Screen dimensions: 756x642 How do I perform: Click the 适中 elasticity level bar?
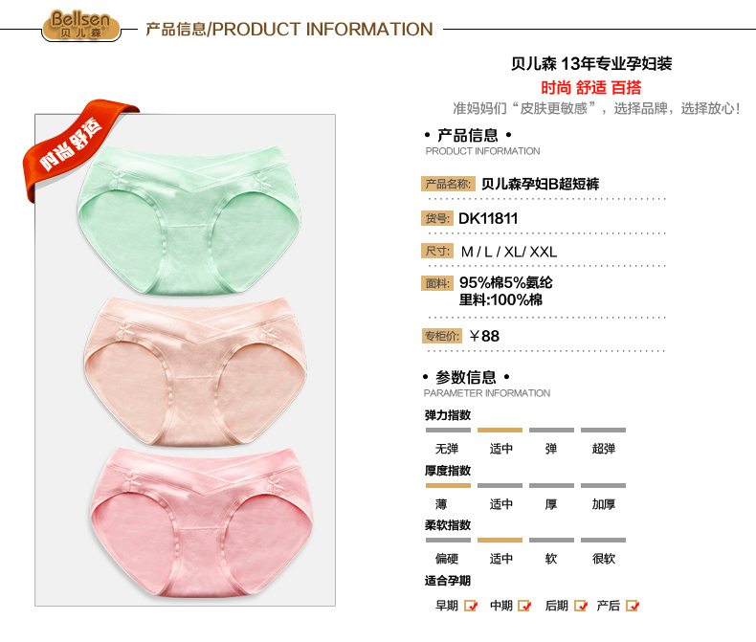pos(500,430)
